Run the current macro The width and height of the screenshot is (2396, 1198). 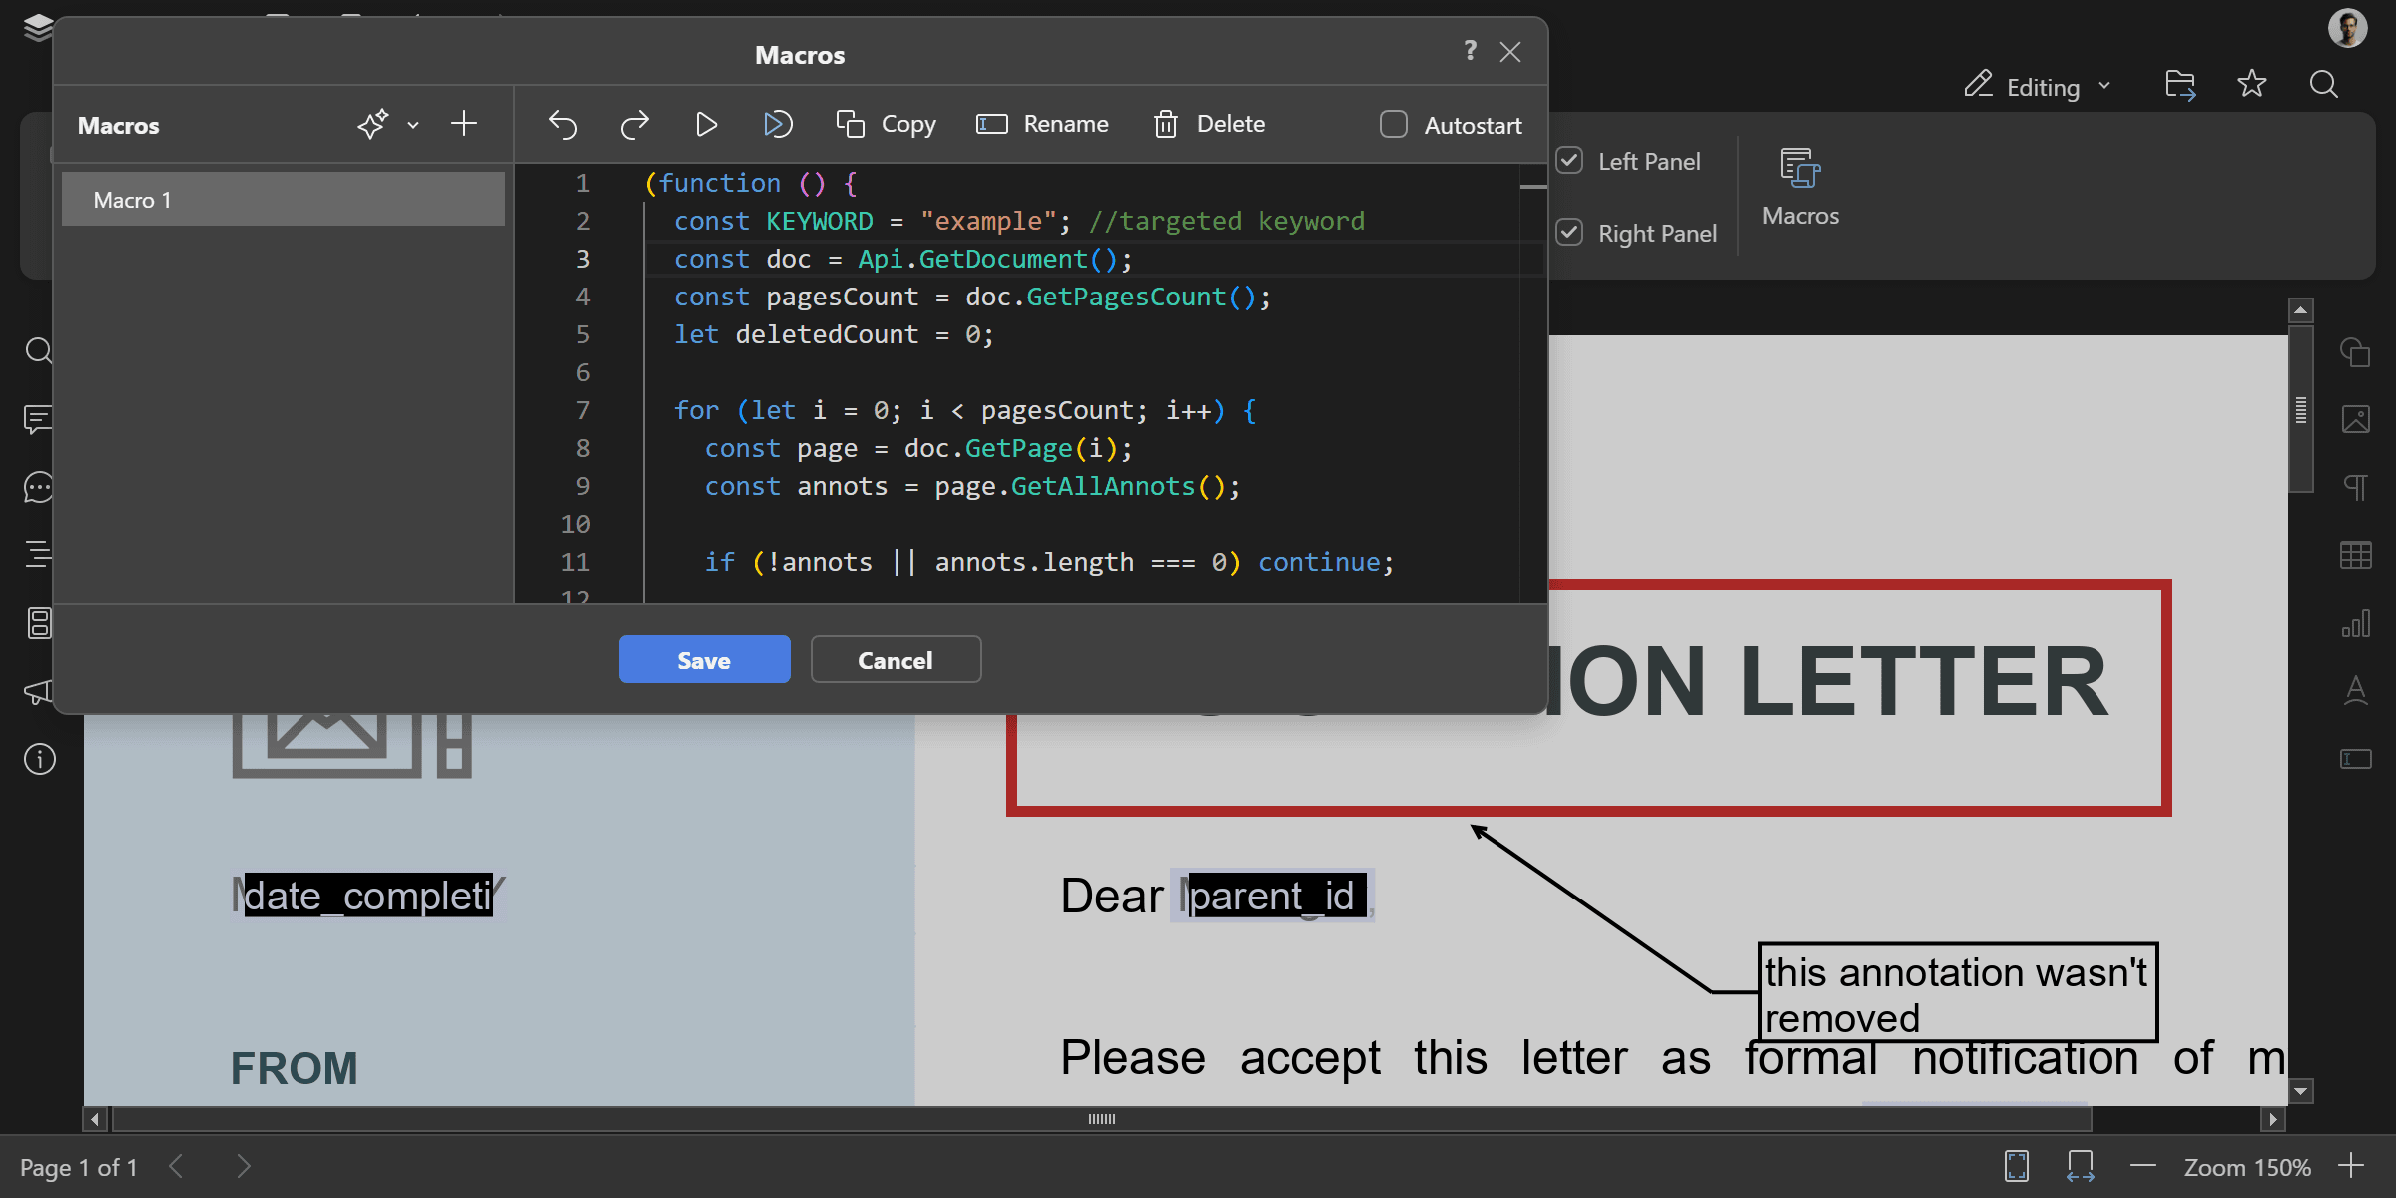click(706, 124)
